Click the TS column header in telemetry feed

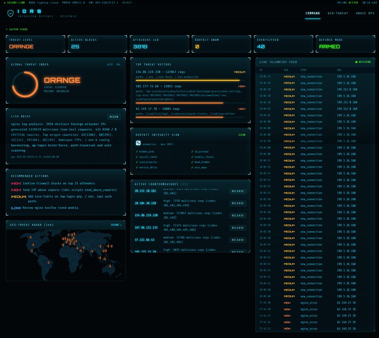click(x=261, y=70)
